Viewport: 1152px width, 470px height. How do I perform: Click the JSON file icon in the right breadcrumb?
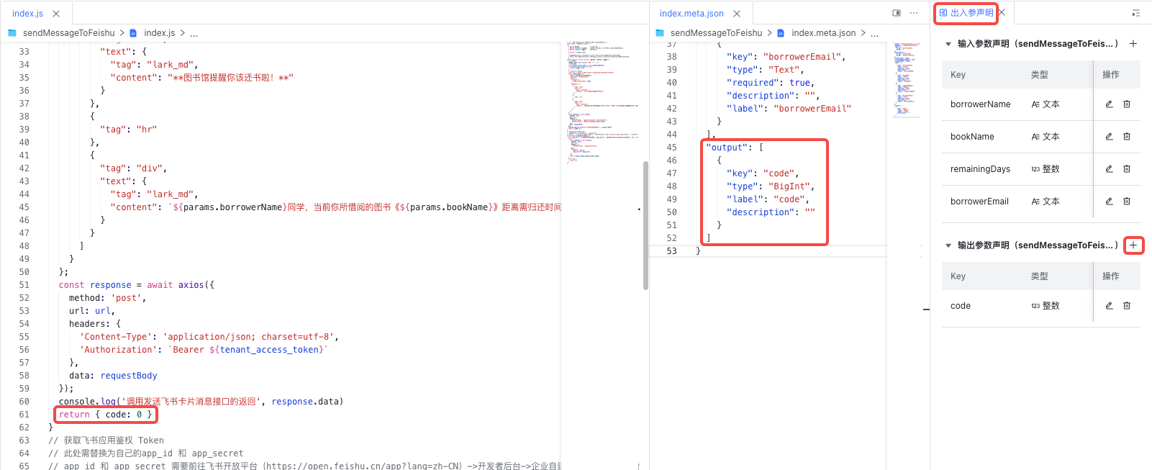781,33
